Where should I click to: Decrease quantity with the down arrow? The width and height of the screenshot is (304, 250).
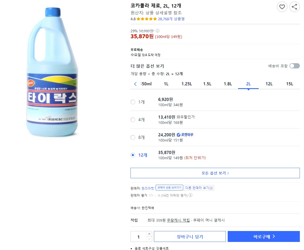click(149, 239)
